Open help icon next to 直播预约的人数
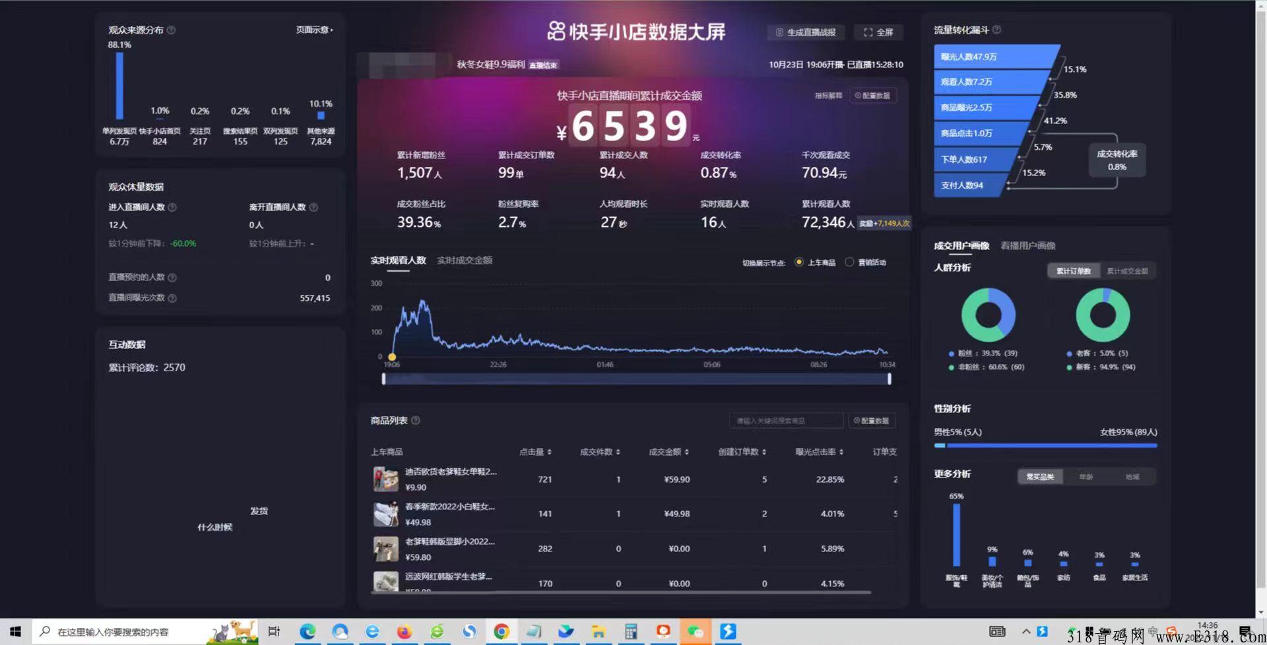This screenshot has width=1267, height=645. (x=172, y=278)
